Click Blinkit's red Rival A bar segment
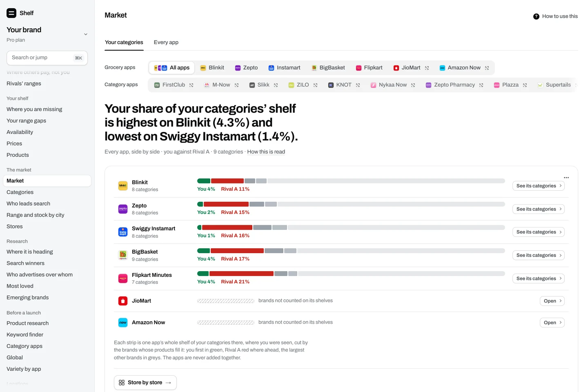The image size is (588, 392). tap(227, 181)
